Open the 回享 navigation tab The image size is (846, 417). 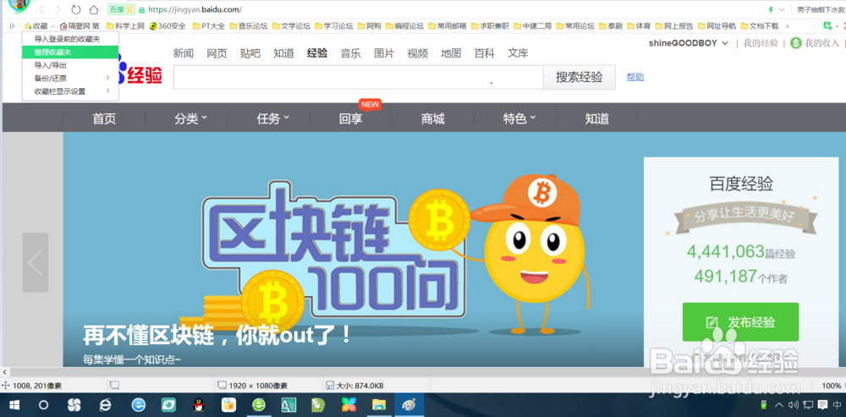[351, 118]
